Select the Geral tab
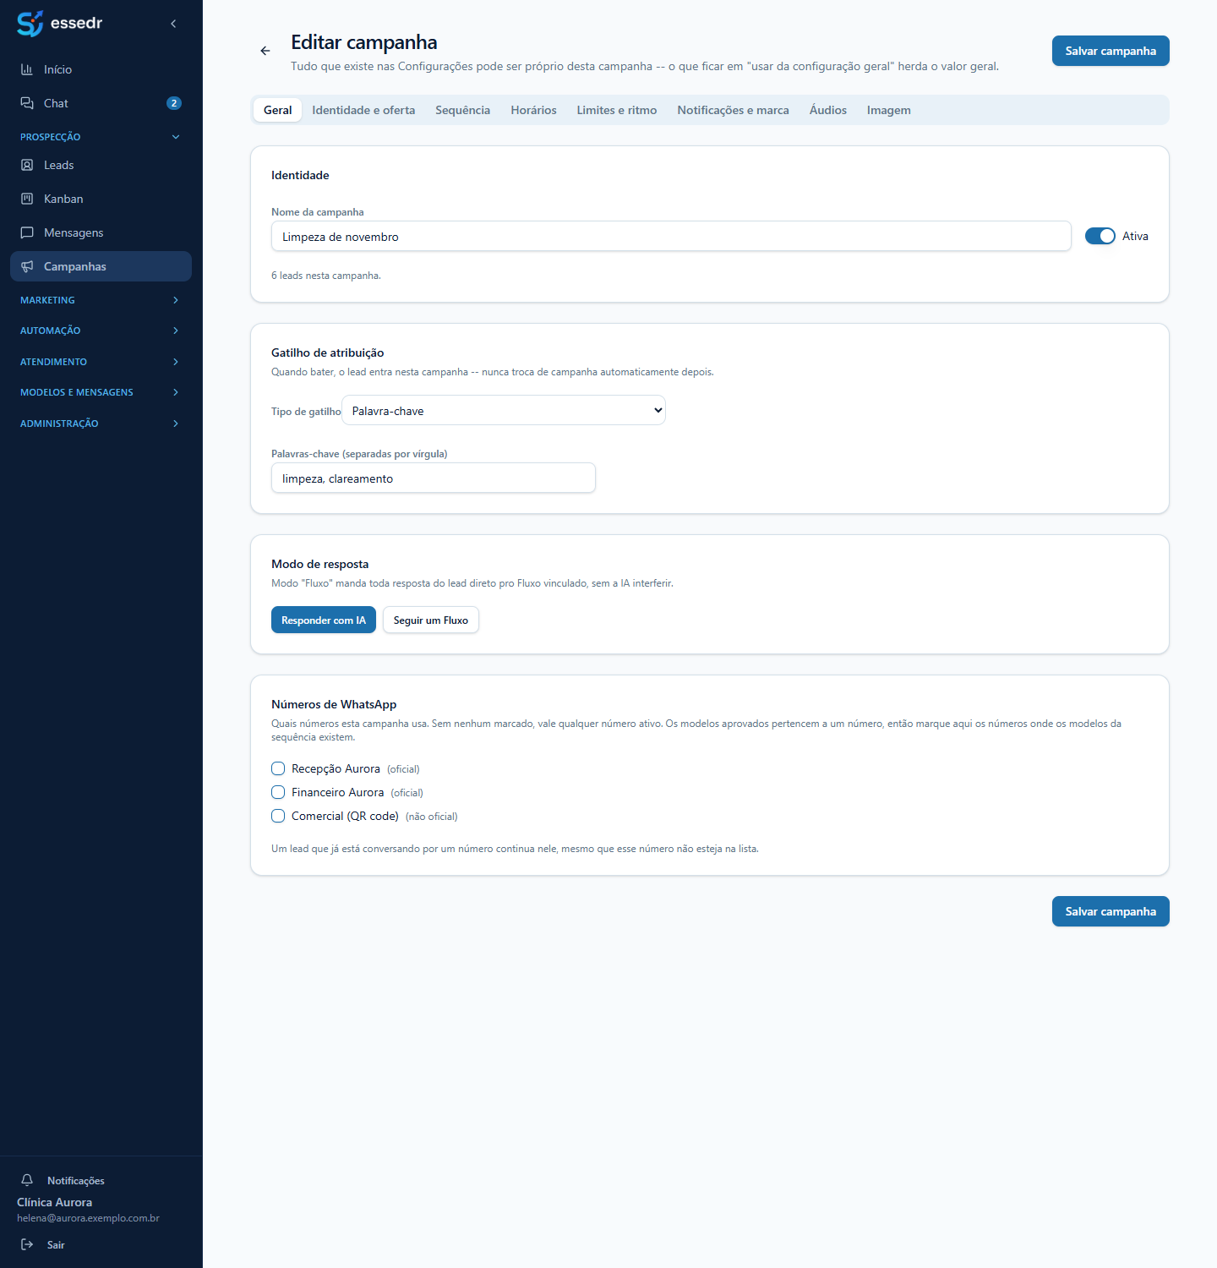Image resolution: width=1217 pixels, height=1268 pixels. [277, 110]
